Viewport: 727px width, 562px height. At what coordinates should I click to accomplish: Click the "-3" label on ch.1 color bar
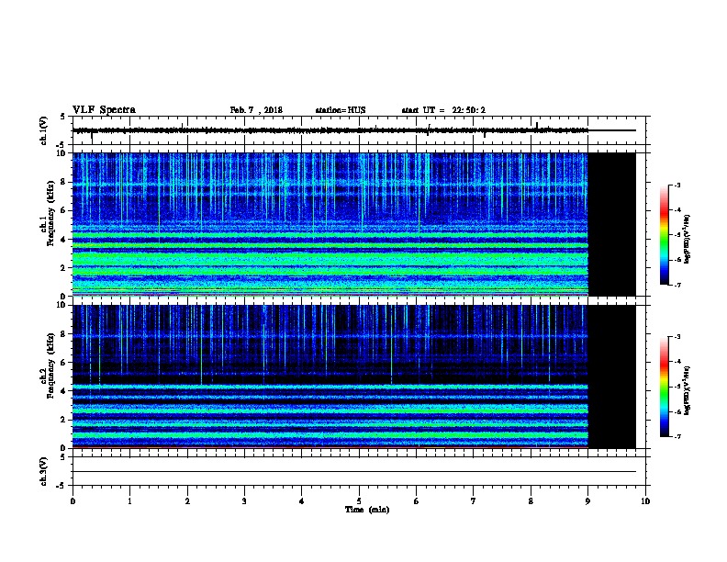[677, 185]
